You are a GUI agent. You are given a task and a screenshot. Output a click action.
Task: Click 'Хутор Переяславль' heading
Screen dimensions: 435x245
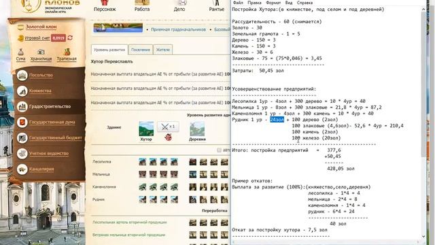pyautogui.click(x=111, y=62)
